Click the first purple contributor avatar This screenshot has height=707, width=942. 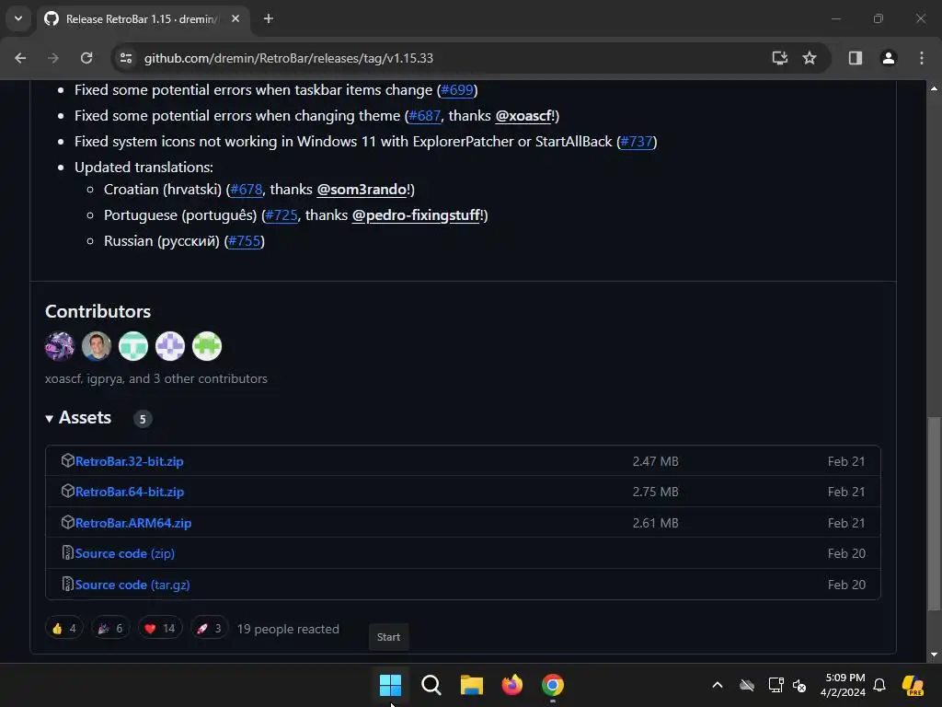tap(60, 346)
